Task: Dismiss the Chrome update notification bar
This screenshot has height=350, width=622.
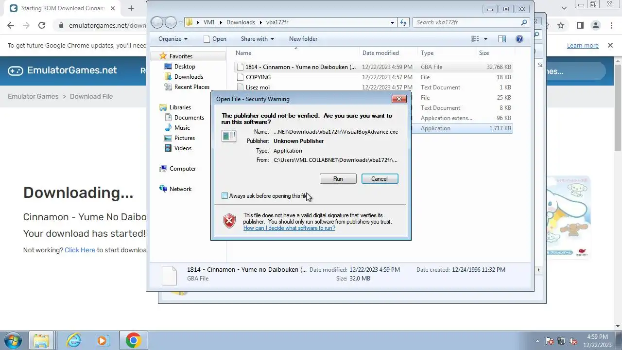Action: click(610, 45)
